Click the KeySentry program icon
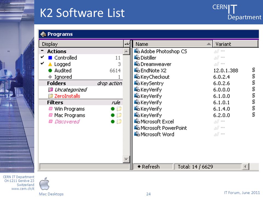This screenshot has height=197, width=263. (137, 83)
